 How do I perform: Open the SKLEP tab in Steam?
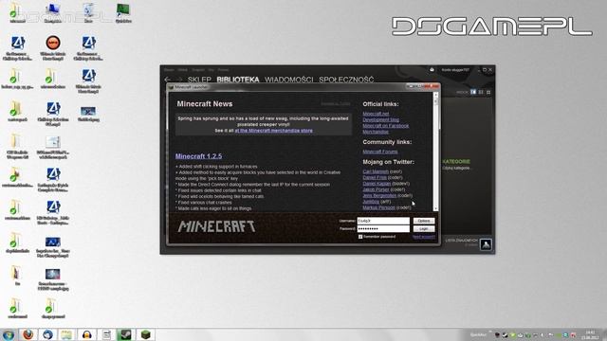click(x=199, y=80)
